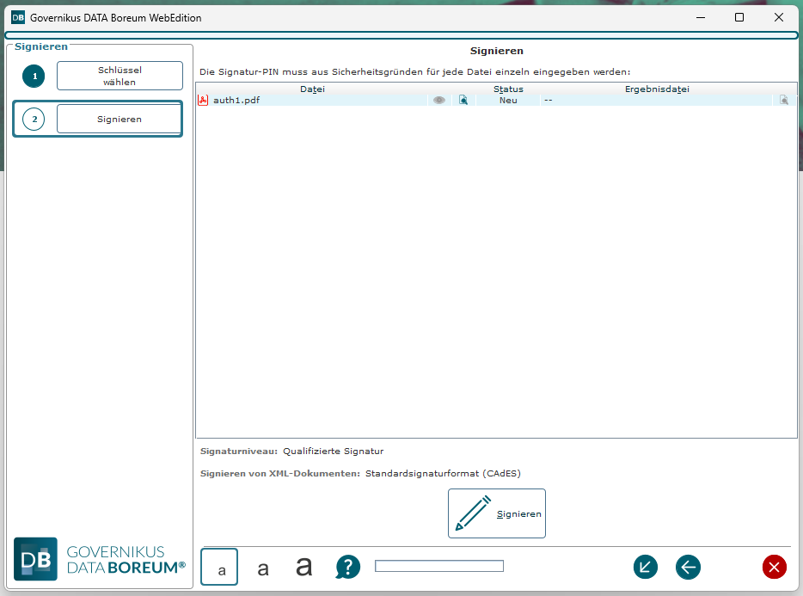The height and width of the screenshot is (596, 803).
Task: Select the auth1.pdf file row
Action: tap(496, 101)
